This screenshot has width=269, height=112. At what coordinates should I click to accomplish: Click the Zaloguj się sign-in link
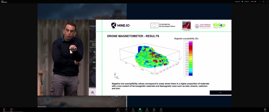pyautogui.click(x=237, y=2)
